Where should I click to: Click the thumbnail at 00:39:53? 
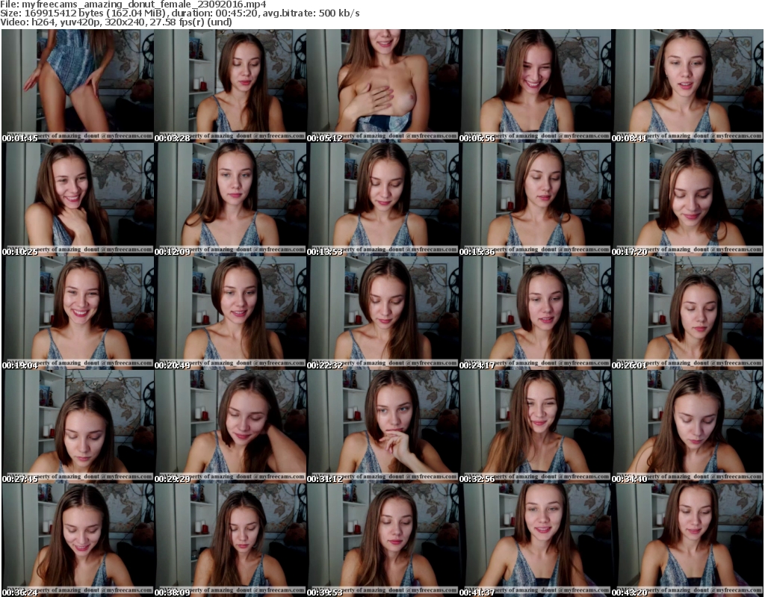click(x=382, y=540)
